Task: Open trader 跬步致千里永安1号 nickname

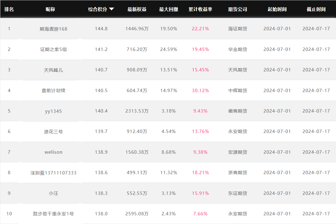Action: pos(53,214)
